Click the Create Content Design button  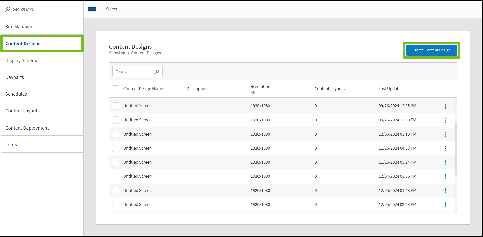point(431,50)
